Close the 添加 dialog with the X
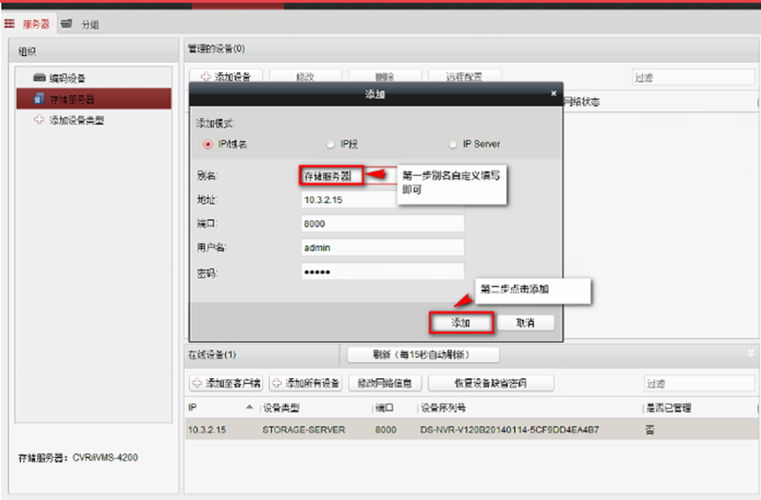The width and height of the screenshot is (761, 500). tap(553, 93)
